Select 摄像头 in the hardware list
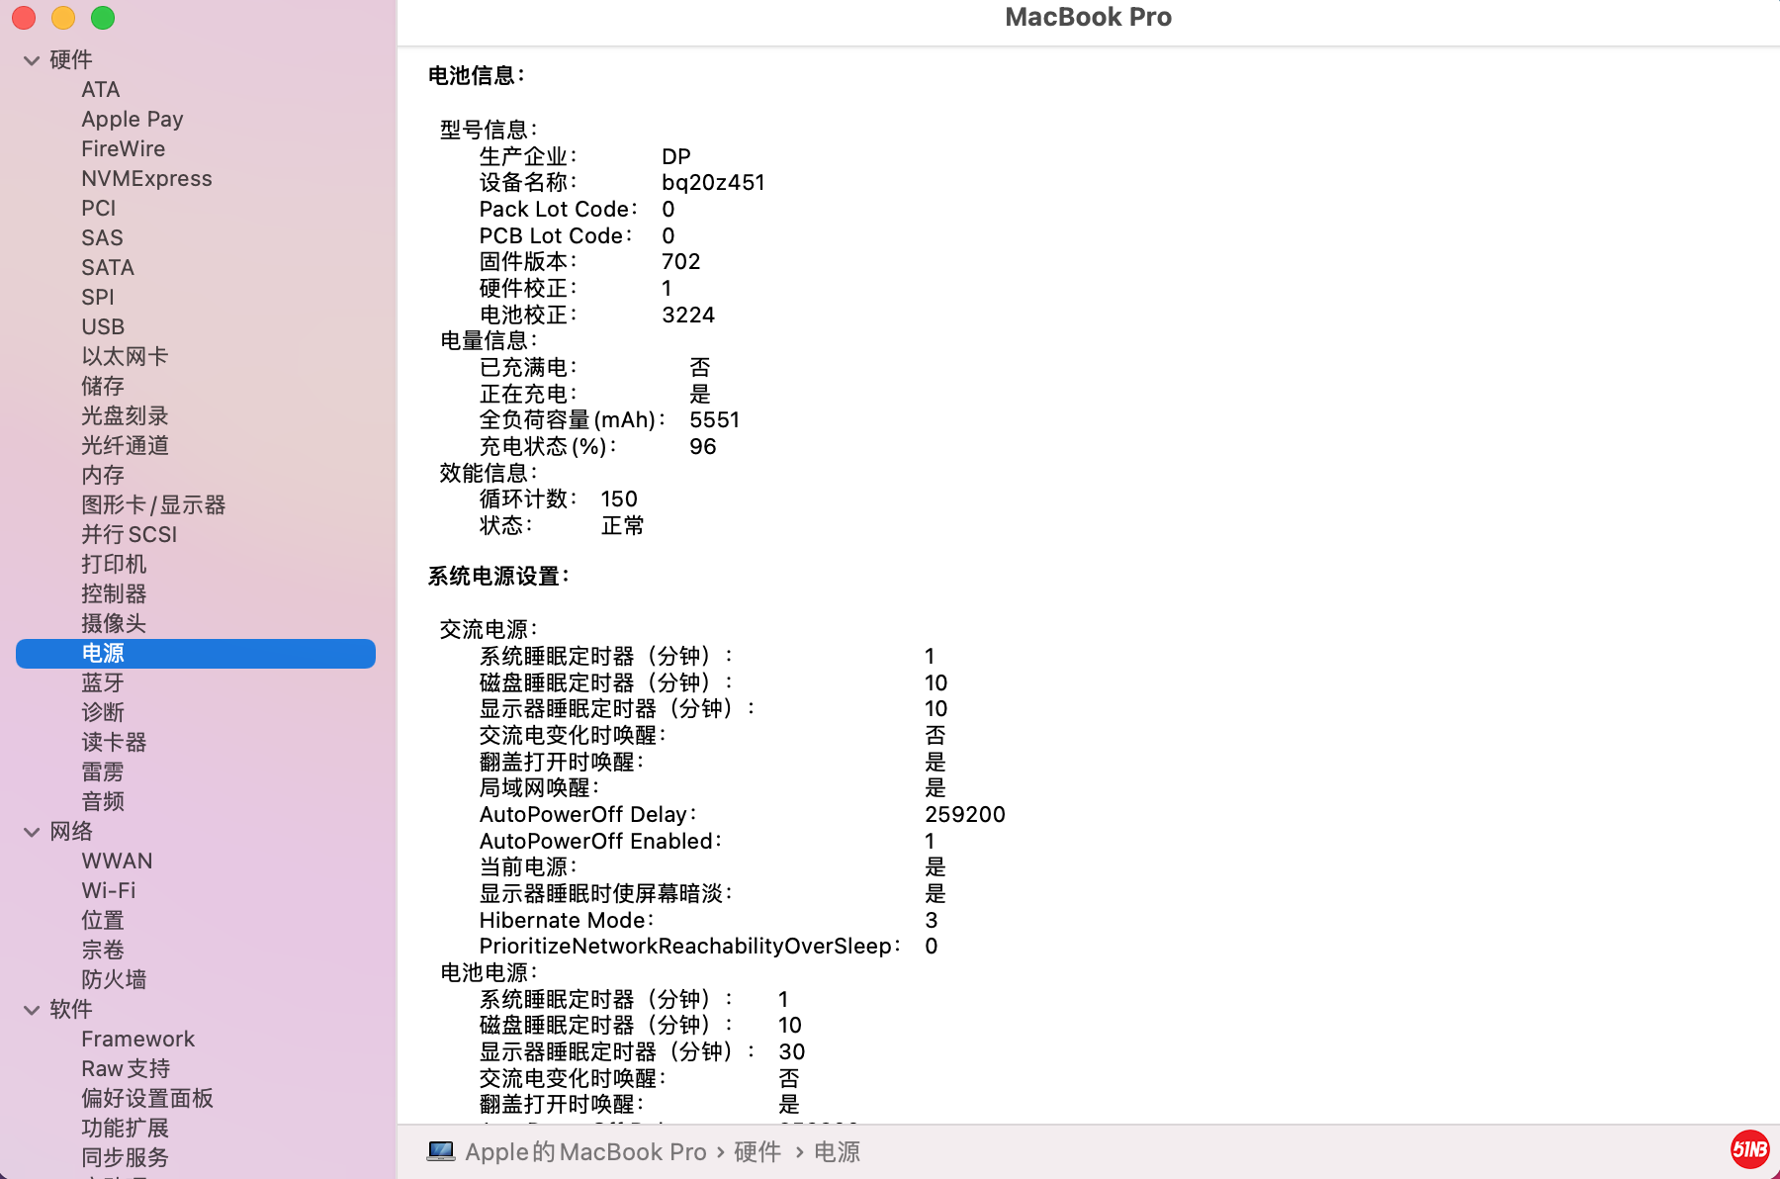Screen dimensions: 1780x1179 (x=113, y=623)
